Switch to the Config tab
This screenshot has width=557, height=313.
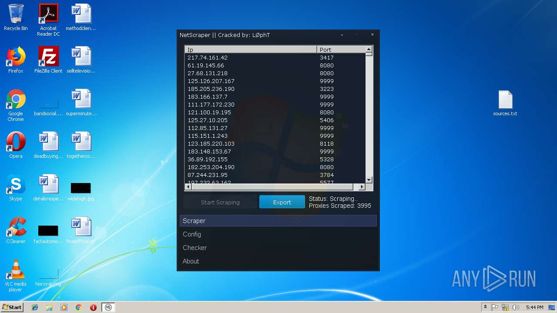click(278, 234)
